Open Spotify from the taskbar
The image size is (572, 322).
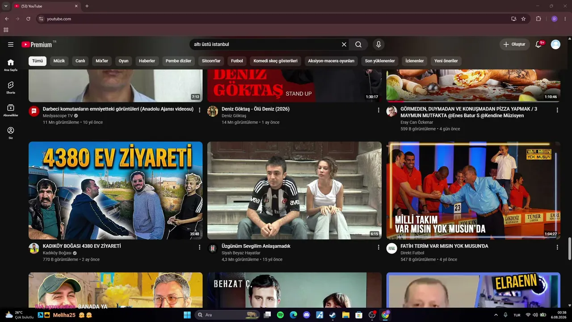pos(280,315)
